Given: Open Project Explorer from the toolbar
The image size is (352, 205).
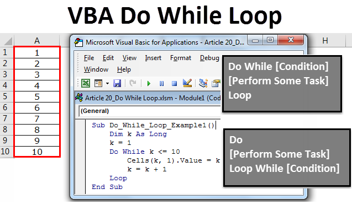Looking at the screenshot, I should pos(203,83).
